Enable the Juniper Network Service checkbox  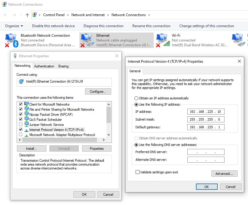[21, 125]
